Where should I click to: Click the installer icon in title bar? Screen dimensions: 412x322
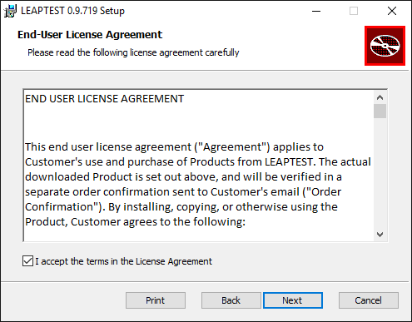(x=10, y=11)
